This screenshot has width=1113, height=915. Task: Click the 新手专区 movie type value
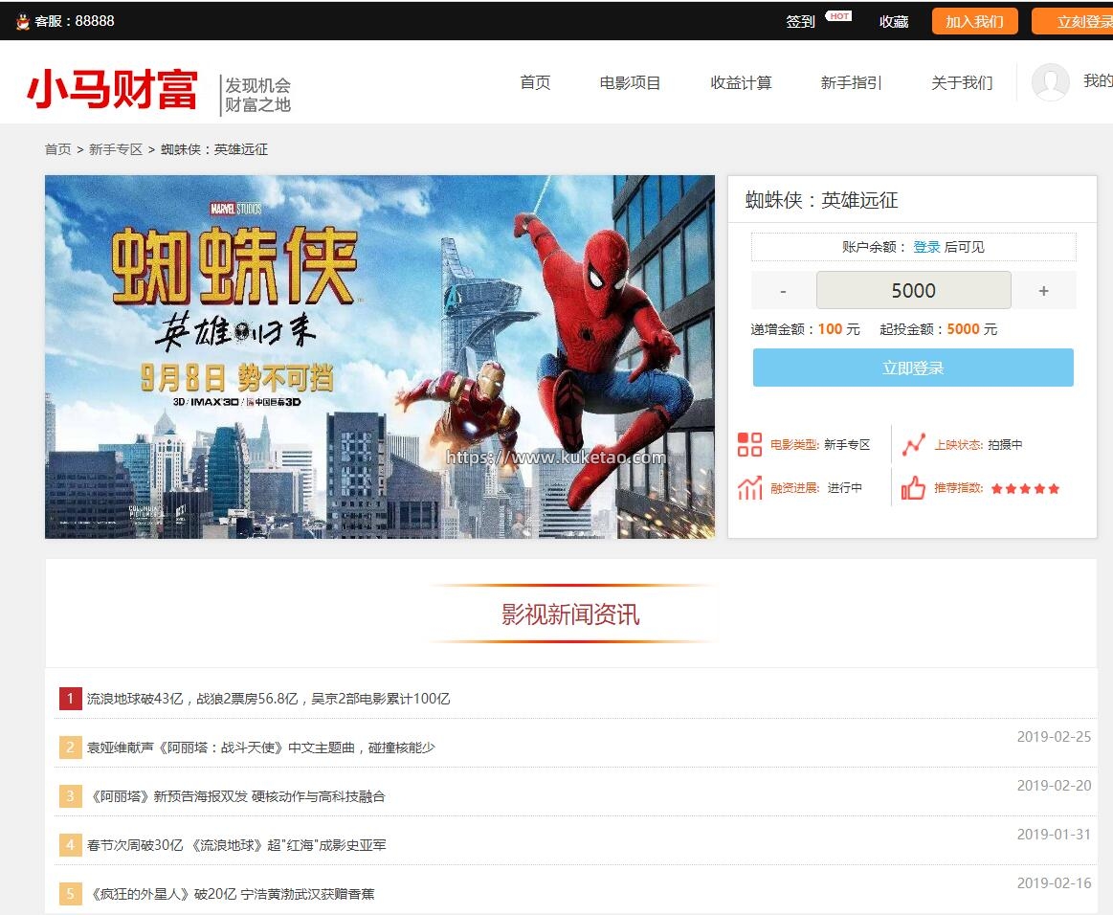[x=847, y=444]
